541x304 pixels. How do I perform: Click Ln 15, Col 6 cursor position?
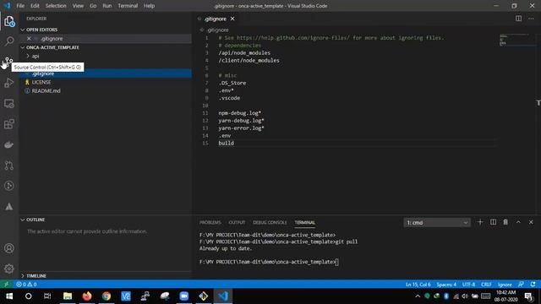pos(418,285)
